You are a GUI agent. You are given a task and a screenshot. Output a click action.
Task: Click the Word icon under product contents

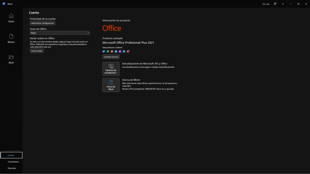104,52
